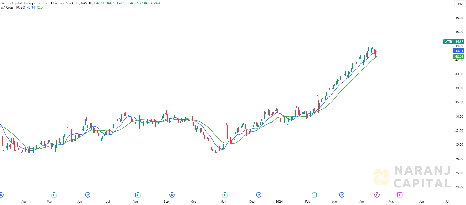The image size is (466, 205).
Task: Click the 44.62 last price label
Action: [459, 42]
